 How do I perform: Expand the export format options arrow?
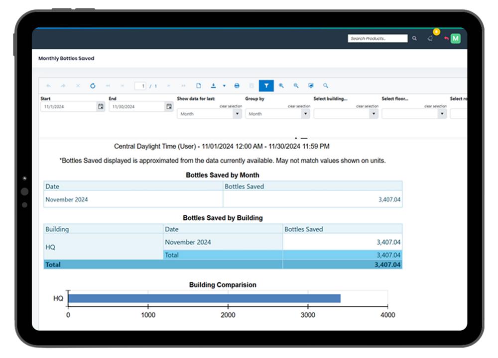click(x=224, y=86)
